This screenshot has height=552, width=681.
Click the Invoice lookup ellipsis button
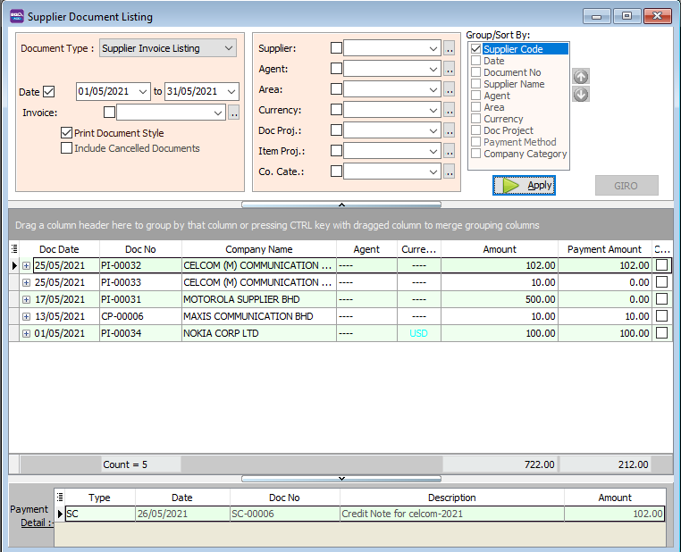click(234, 113)
